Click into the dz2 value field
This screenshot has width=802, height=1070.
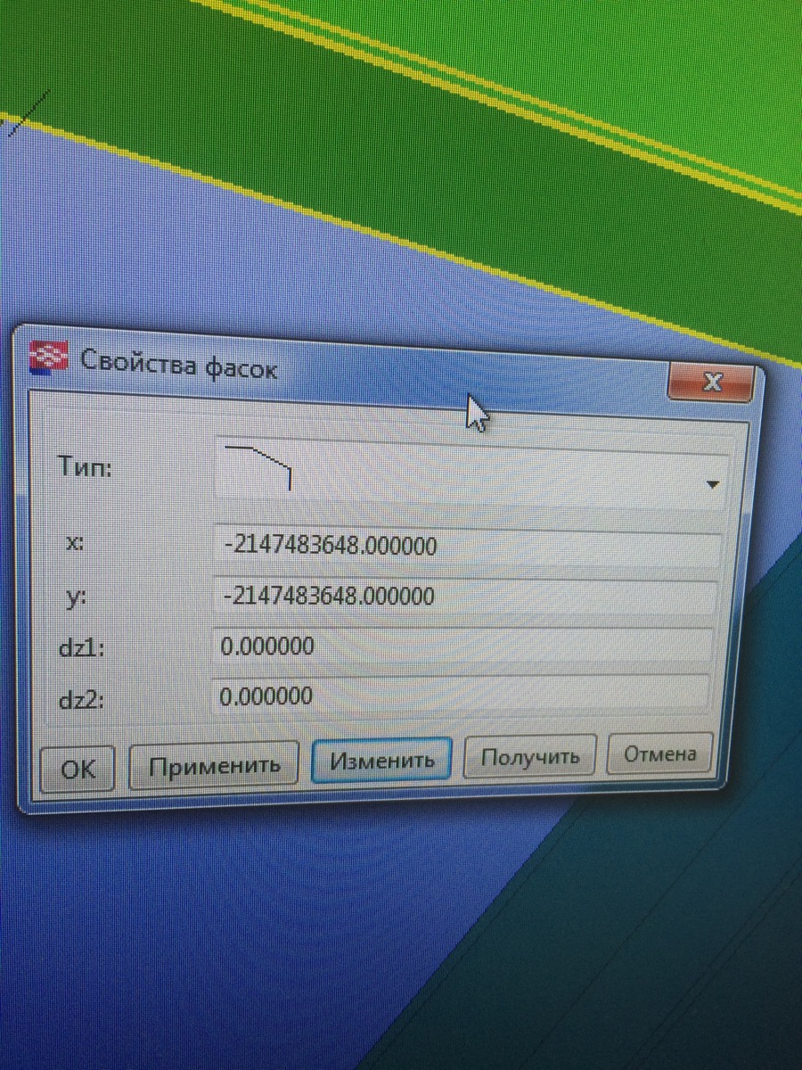coord(459,694)
